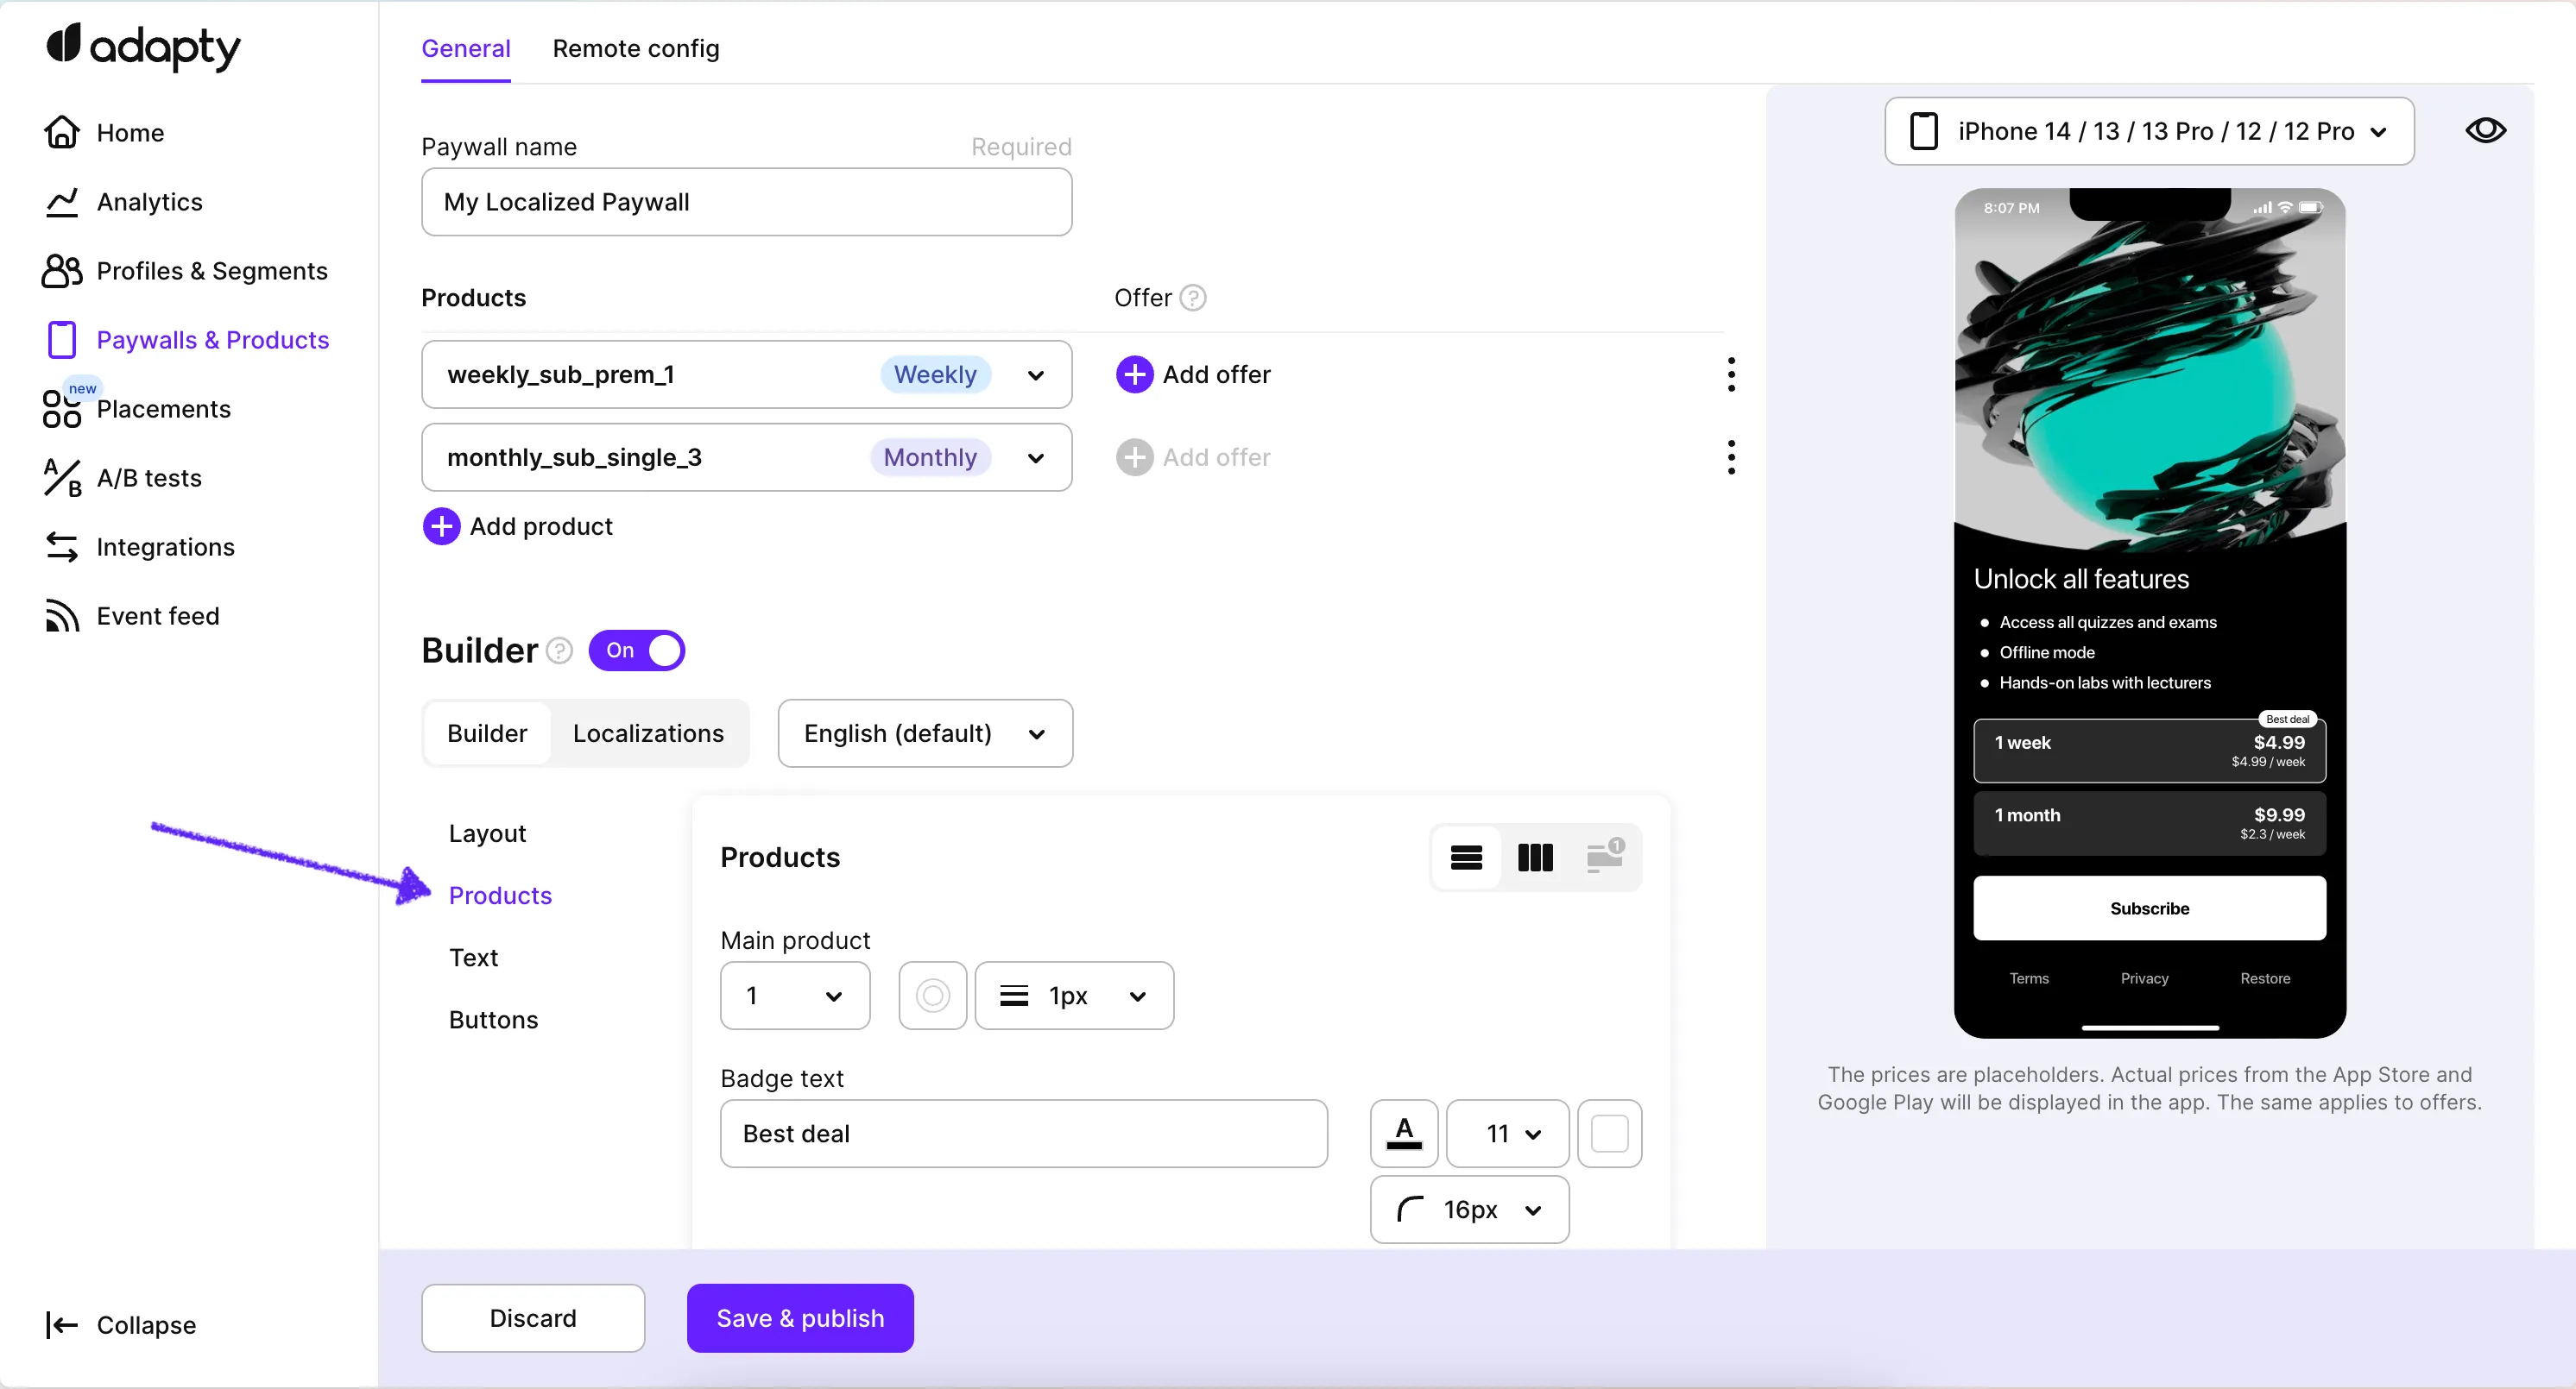The image size is (2576, 1389).
Task: Open the iPhone 14 device selector dropdown
Action: [2149, 131]
